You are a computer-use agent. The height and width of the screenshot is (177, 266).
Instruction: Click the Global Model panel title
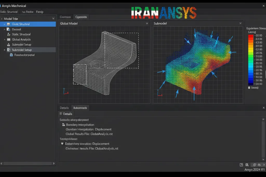(69, 24)
